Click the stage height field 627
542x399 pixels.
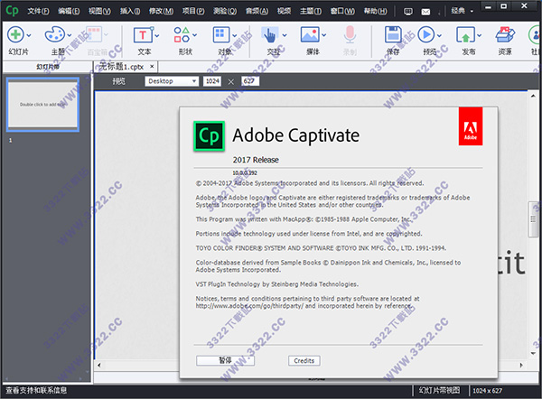click(x=250, y=81)
